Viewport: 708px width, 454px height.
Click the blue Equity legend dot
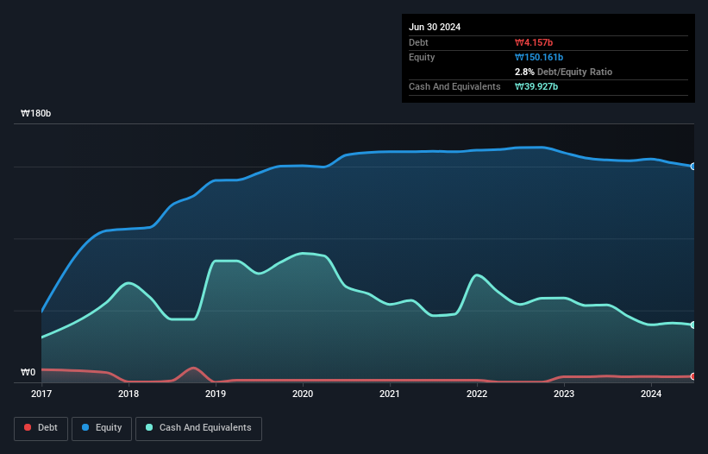[x=85, y=427]
